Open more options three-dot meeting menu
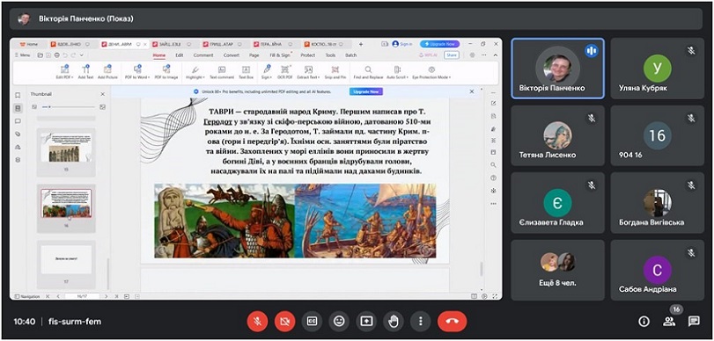 click(420, 322)
